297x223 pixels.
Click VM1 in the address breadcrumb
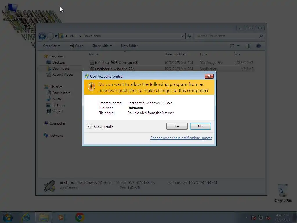tap(73, 36)
